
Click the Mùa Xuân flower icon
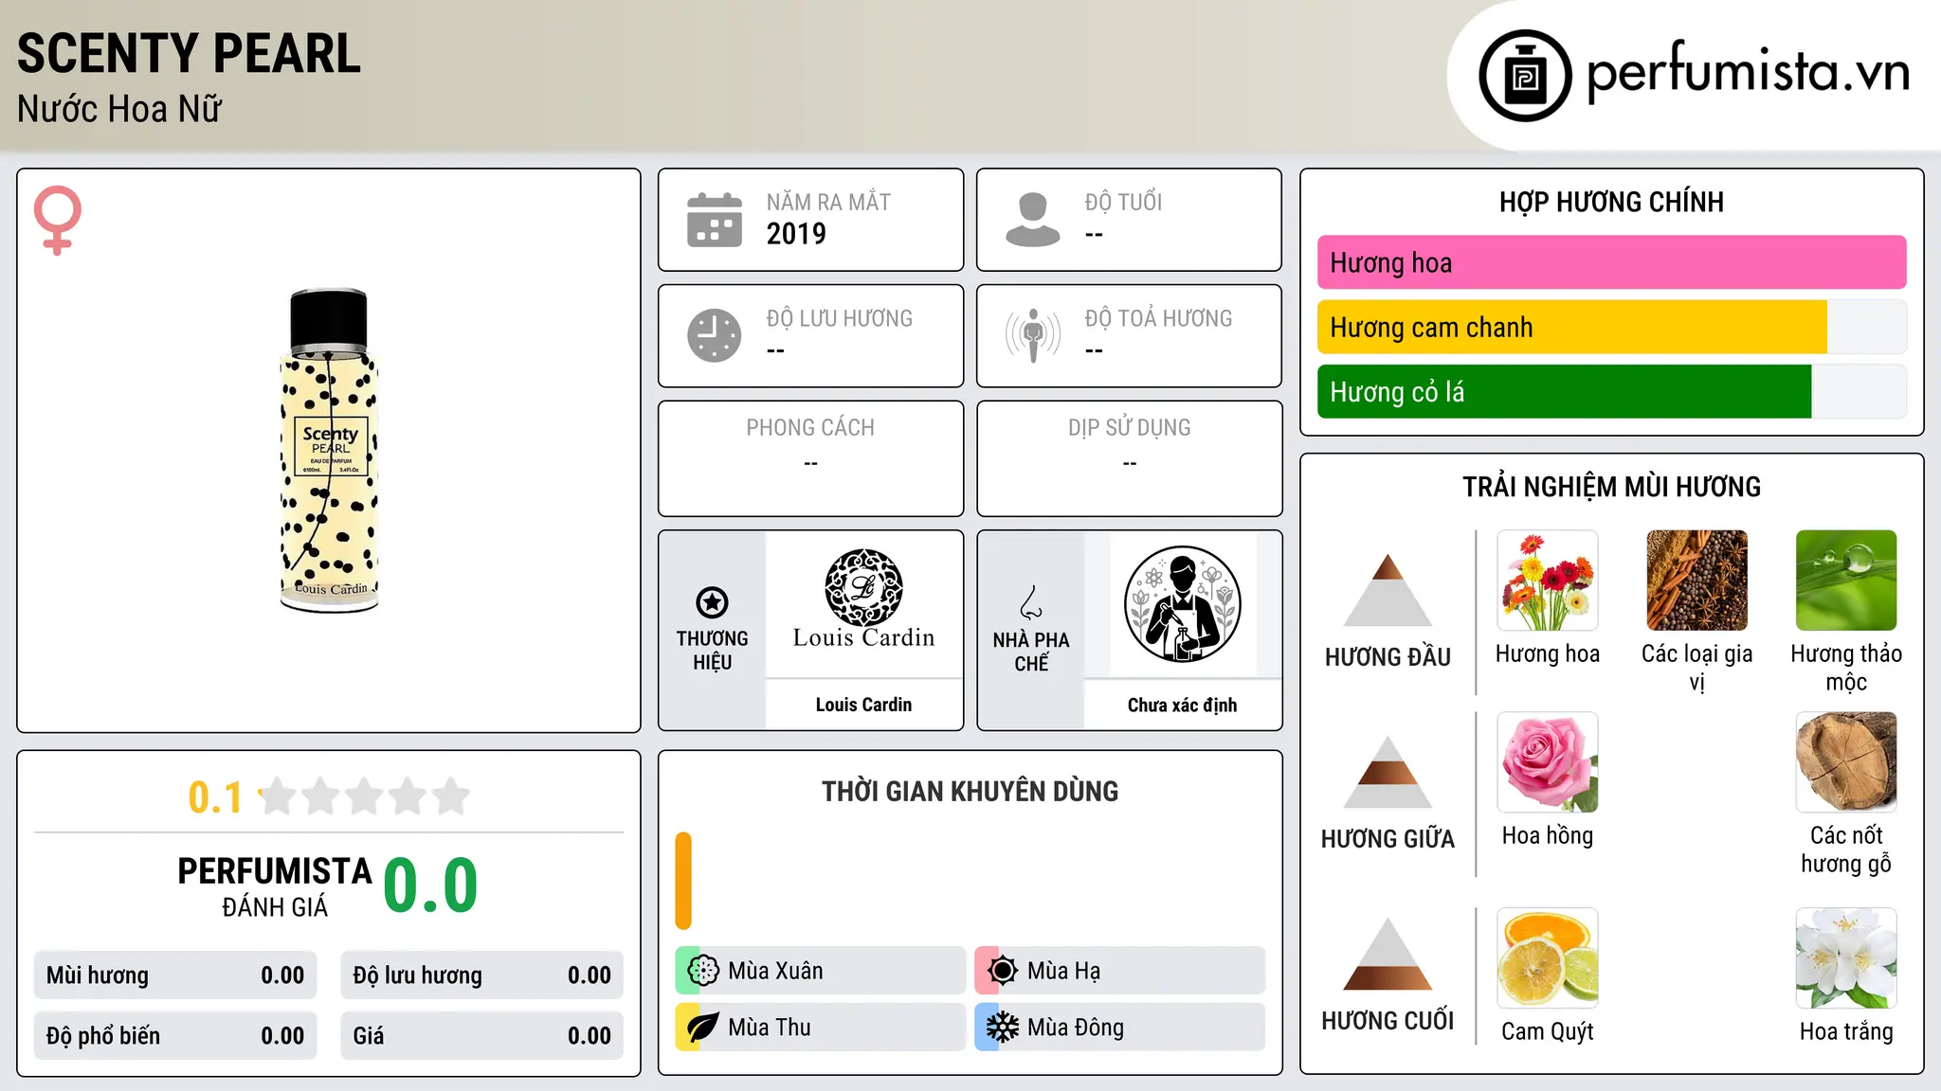tap(702, 971)
